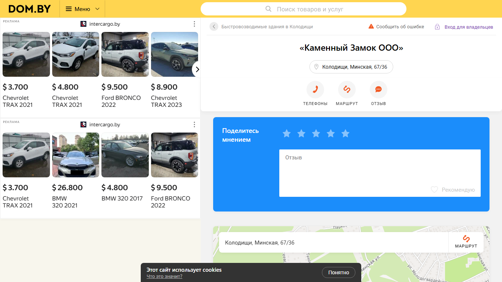This screenshot has height=282, width=502.
Task: Open Что это значит? cookie link
Action: (x=164, y=276)
